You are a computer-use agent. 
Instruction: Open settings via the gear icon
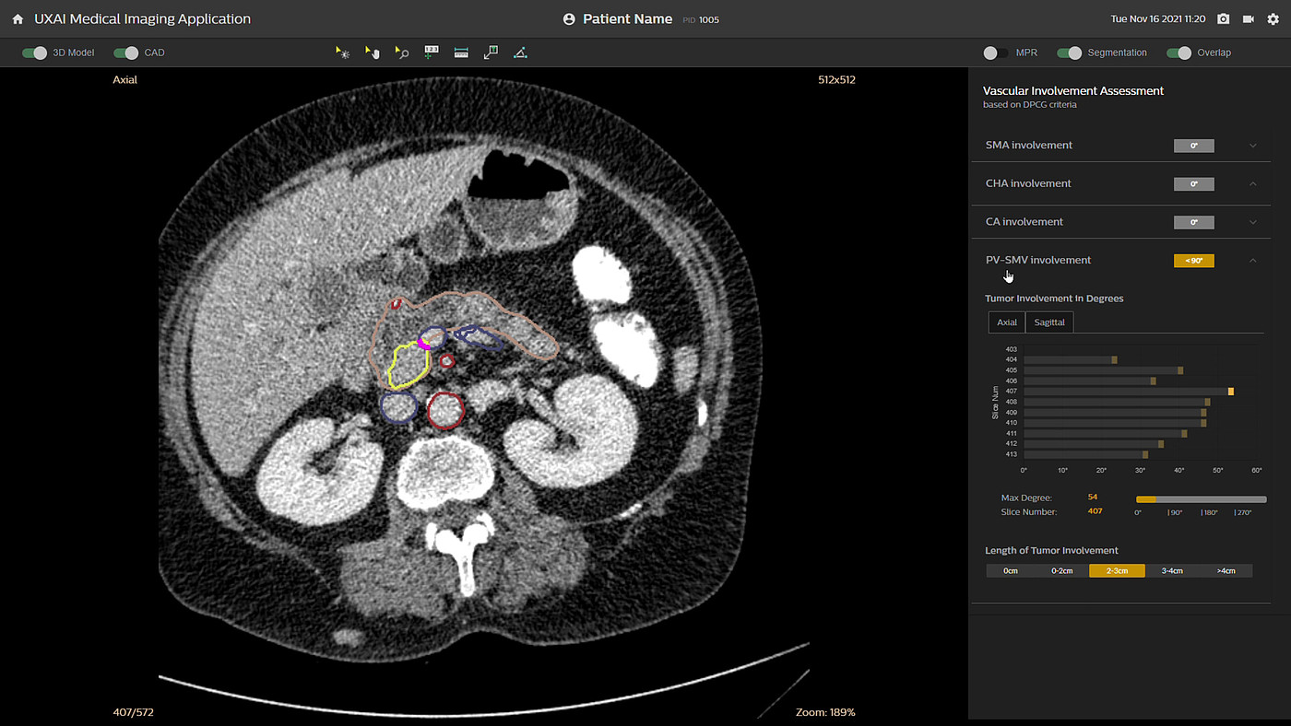1273,19
